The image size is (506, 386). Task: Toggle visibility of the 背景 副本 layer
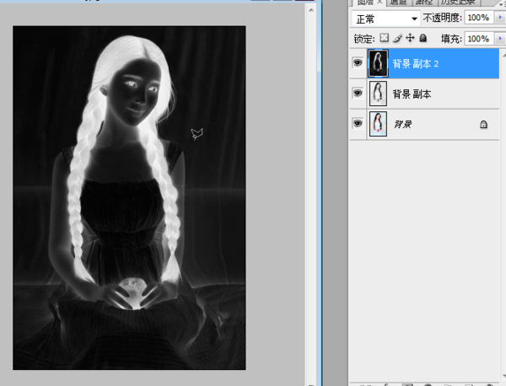358,94
